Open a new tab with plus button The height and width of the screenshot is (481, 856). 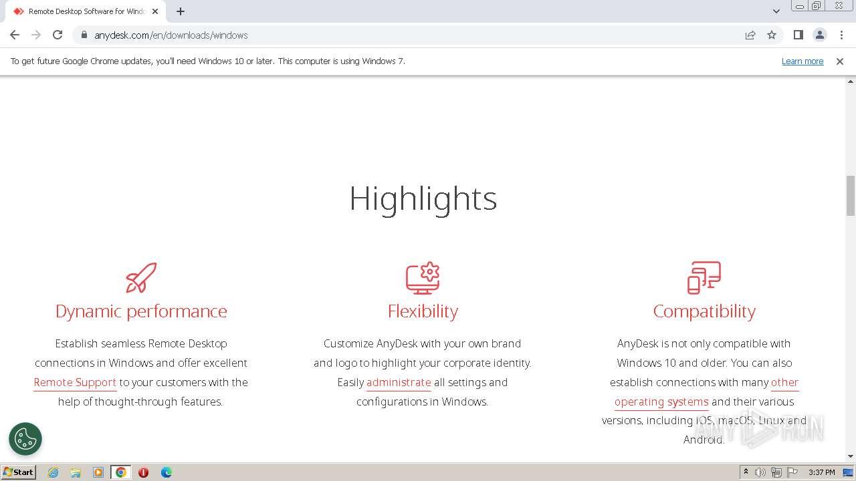pos(181,11)
